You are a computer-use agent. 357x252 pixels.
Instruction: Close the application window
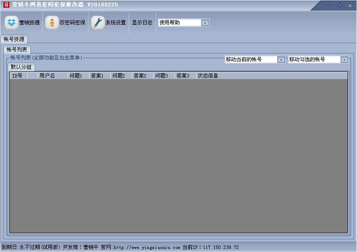click(350, 5)
